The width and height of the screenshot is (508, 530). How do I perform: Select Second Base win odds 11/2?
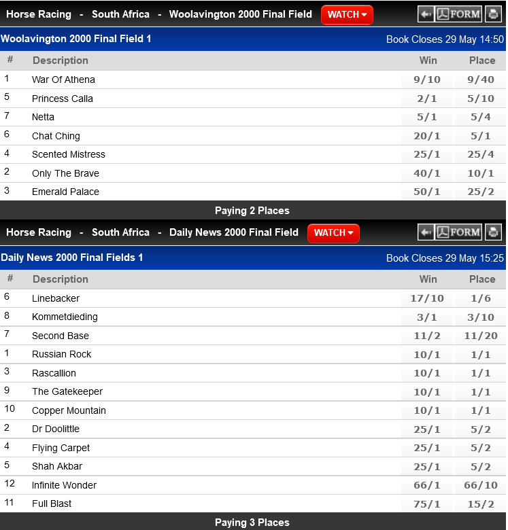click(427, 336)
